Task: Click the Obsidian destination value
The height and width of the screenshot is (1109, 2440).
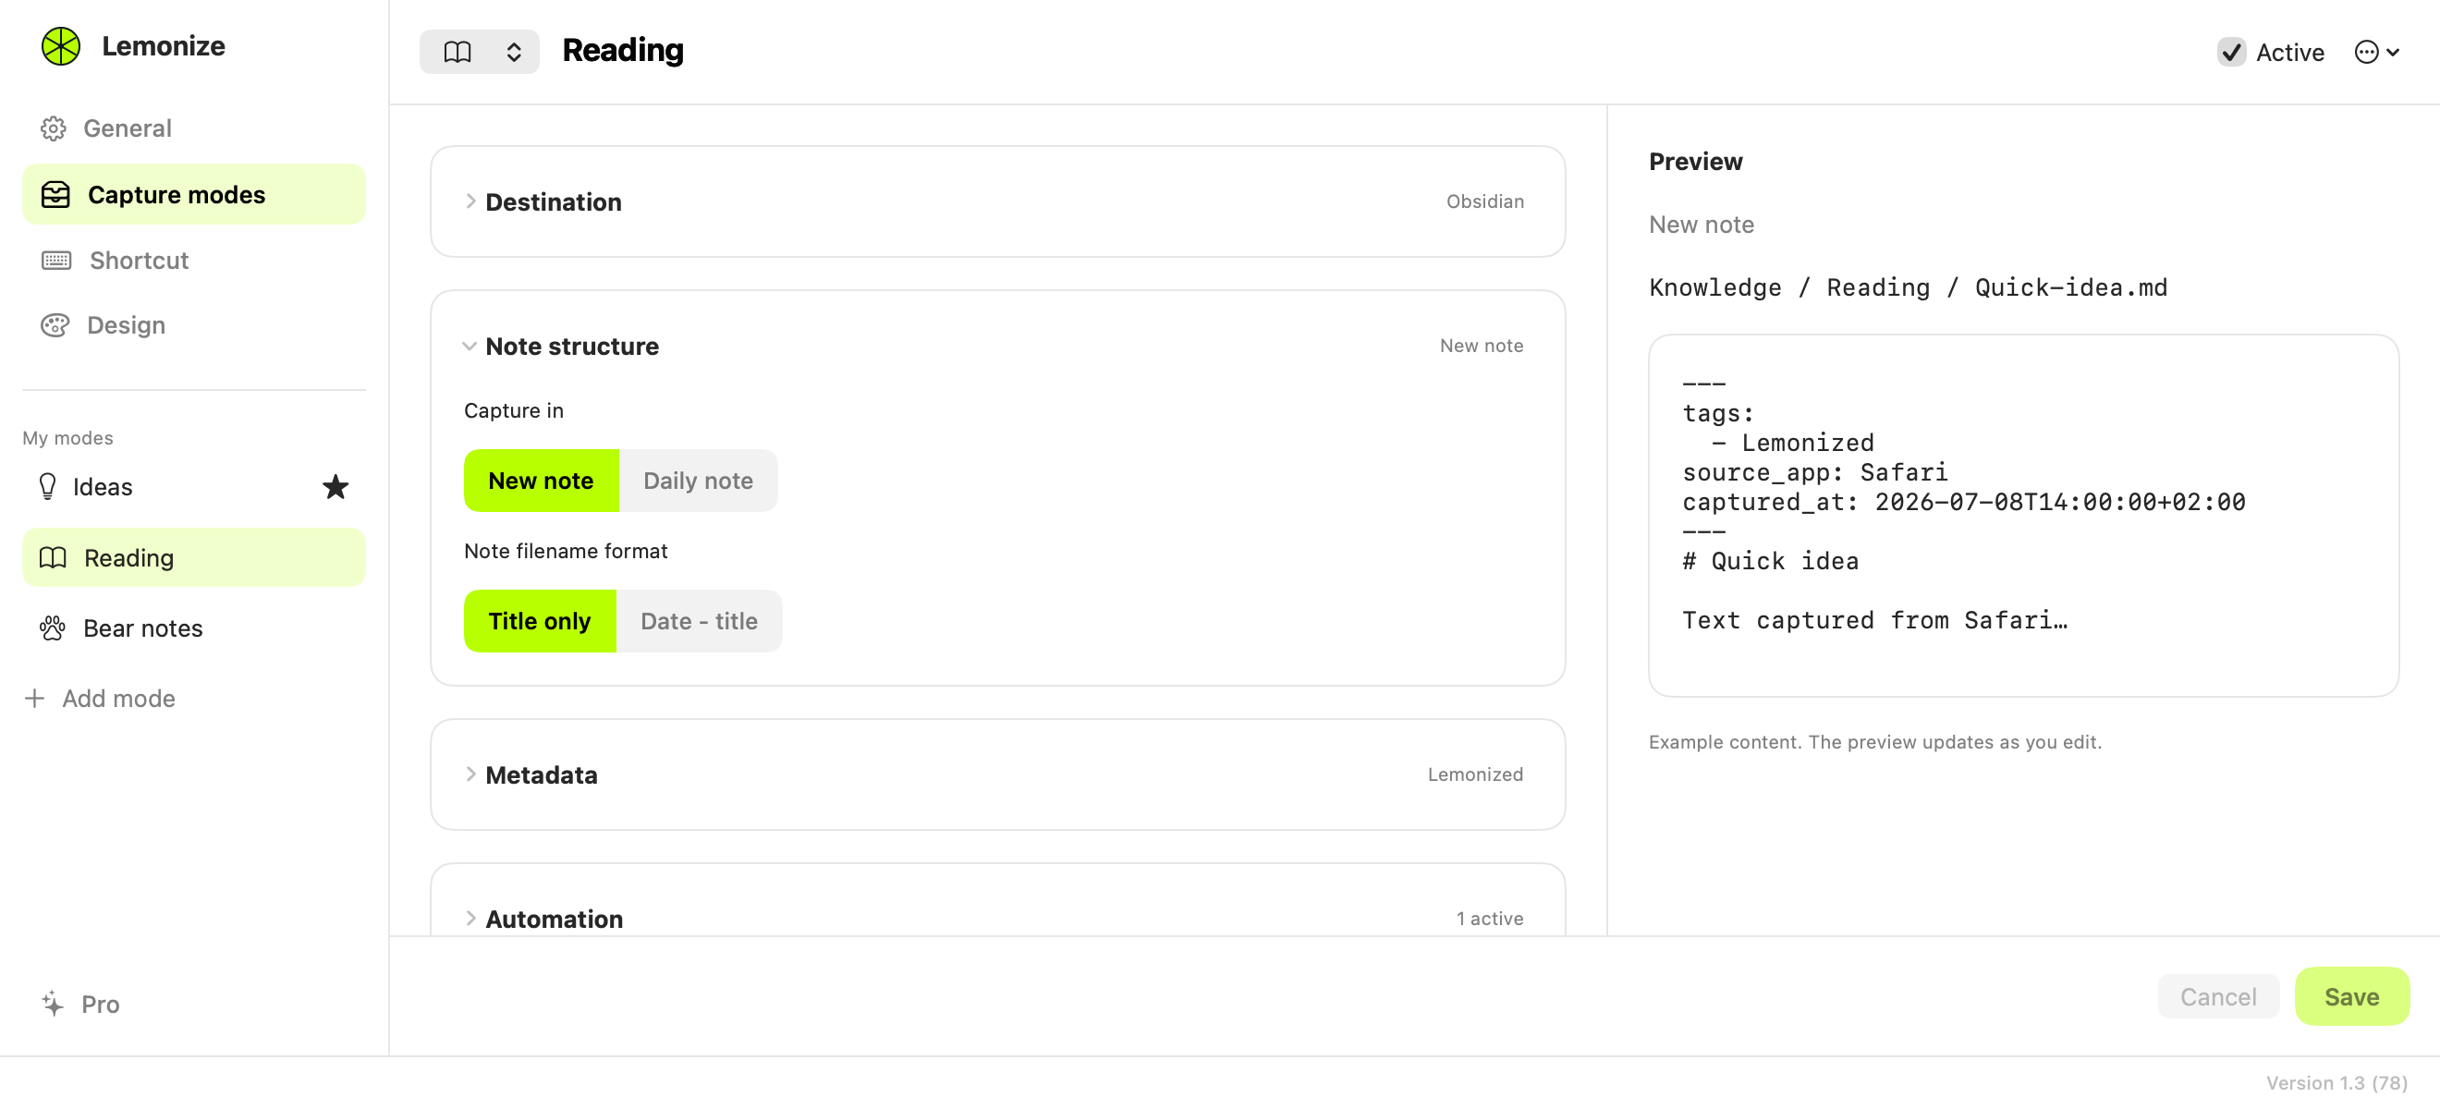Action: click(x=1484, y=201)
